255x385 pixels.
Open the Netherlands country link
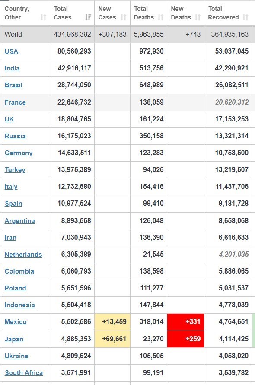click(x=23, y=255)
